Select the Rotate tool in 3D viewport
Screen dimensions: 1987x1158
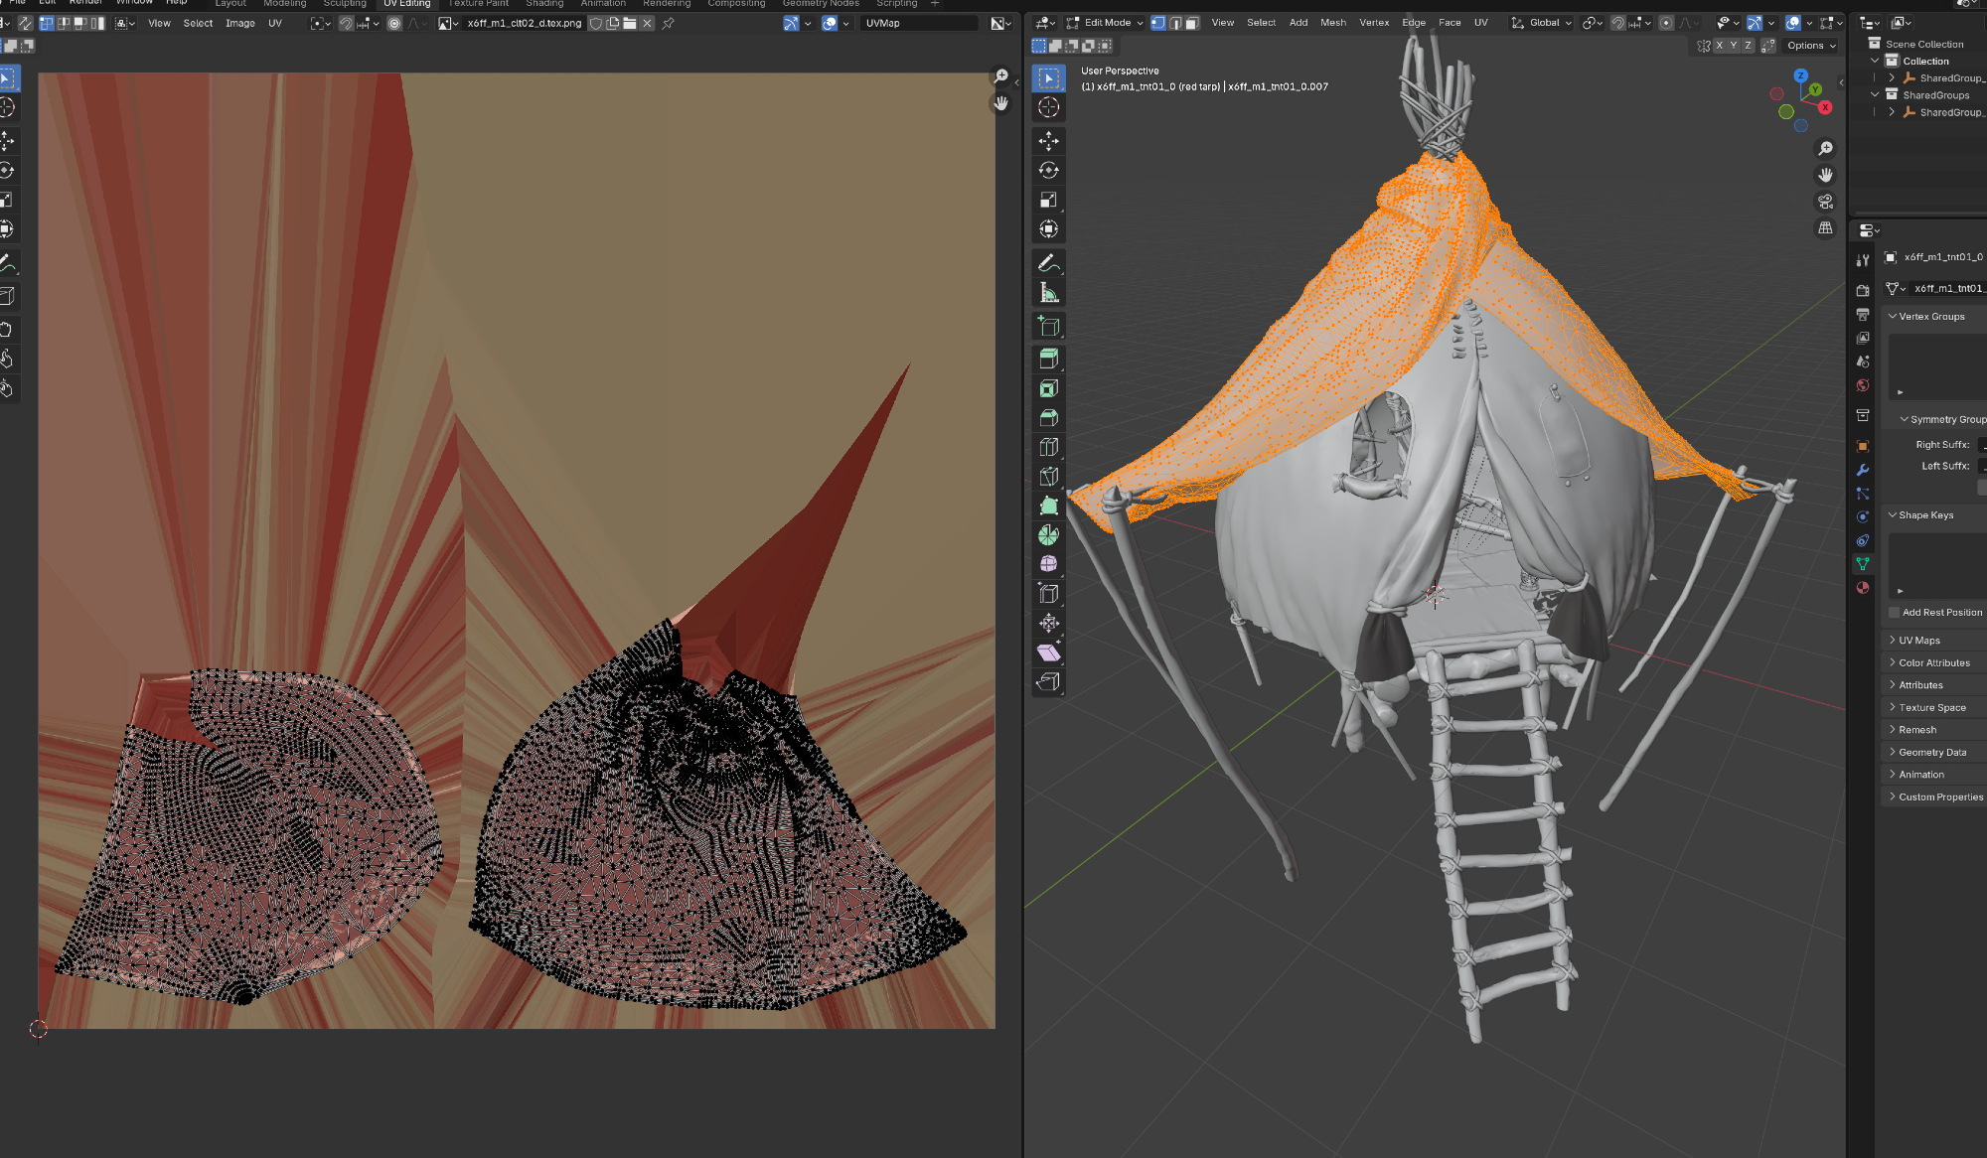pyautogui.click(x=1048, y=170)
